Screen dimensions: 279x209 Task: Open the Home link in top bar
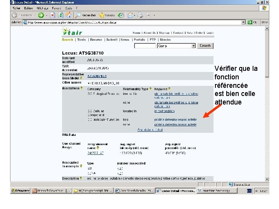click(x=136, y=33)
